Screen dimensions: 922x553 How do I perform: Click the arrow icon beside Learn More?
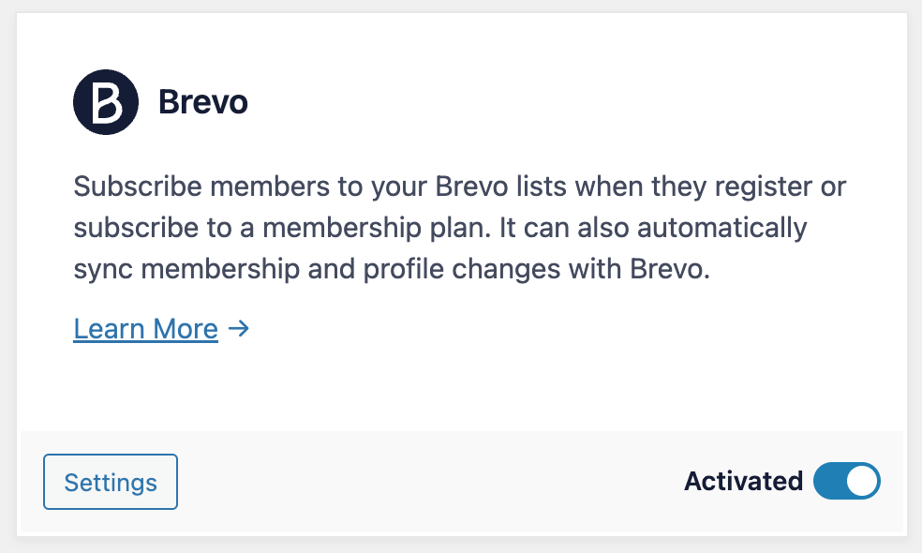pos(238,329)
